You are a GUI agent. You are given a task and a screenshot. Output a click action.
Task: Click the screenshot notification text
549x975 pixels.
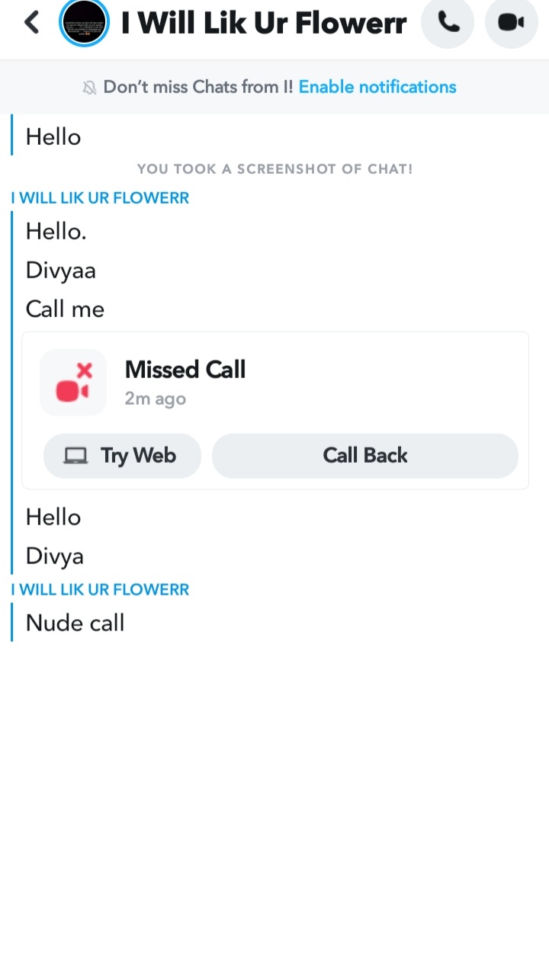(x=274, y=168)
